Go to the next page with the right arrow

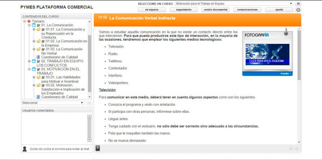point(297,149)
